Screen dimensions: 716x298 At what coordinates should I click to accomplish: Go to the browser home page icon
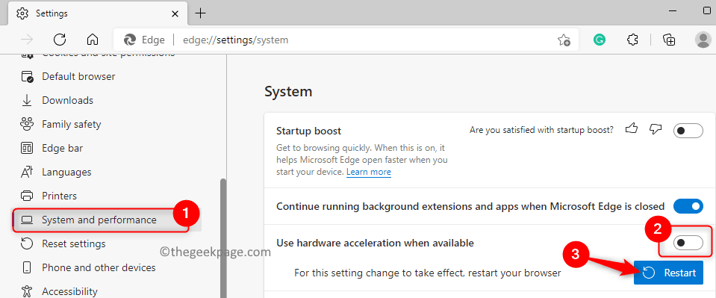click(93, 40)
